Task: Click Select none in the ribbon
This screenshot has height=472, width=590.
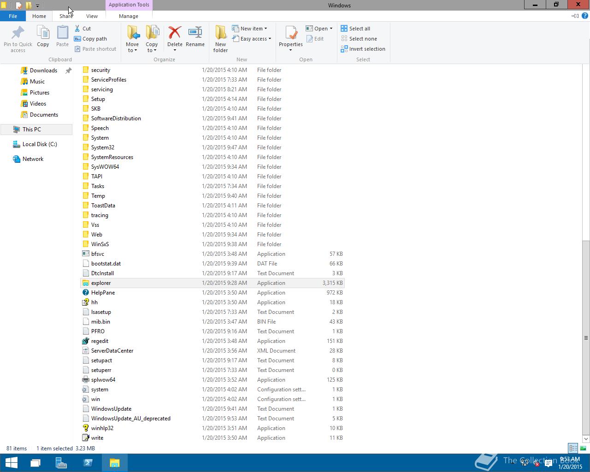Action: coord(359,39)
